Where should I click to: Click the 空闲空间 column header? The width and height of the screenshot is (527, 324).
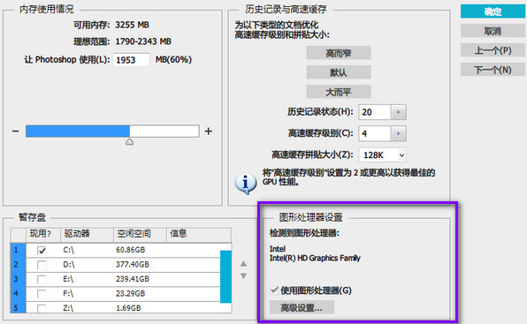[140, 234]
